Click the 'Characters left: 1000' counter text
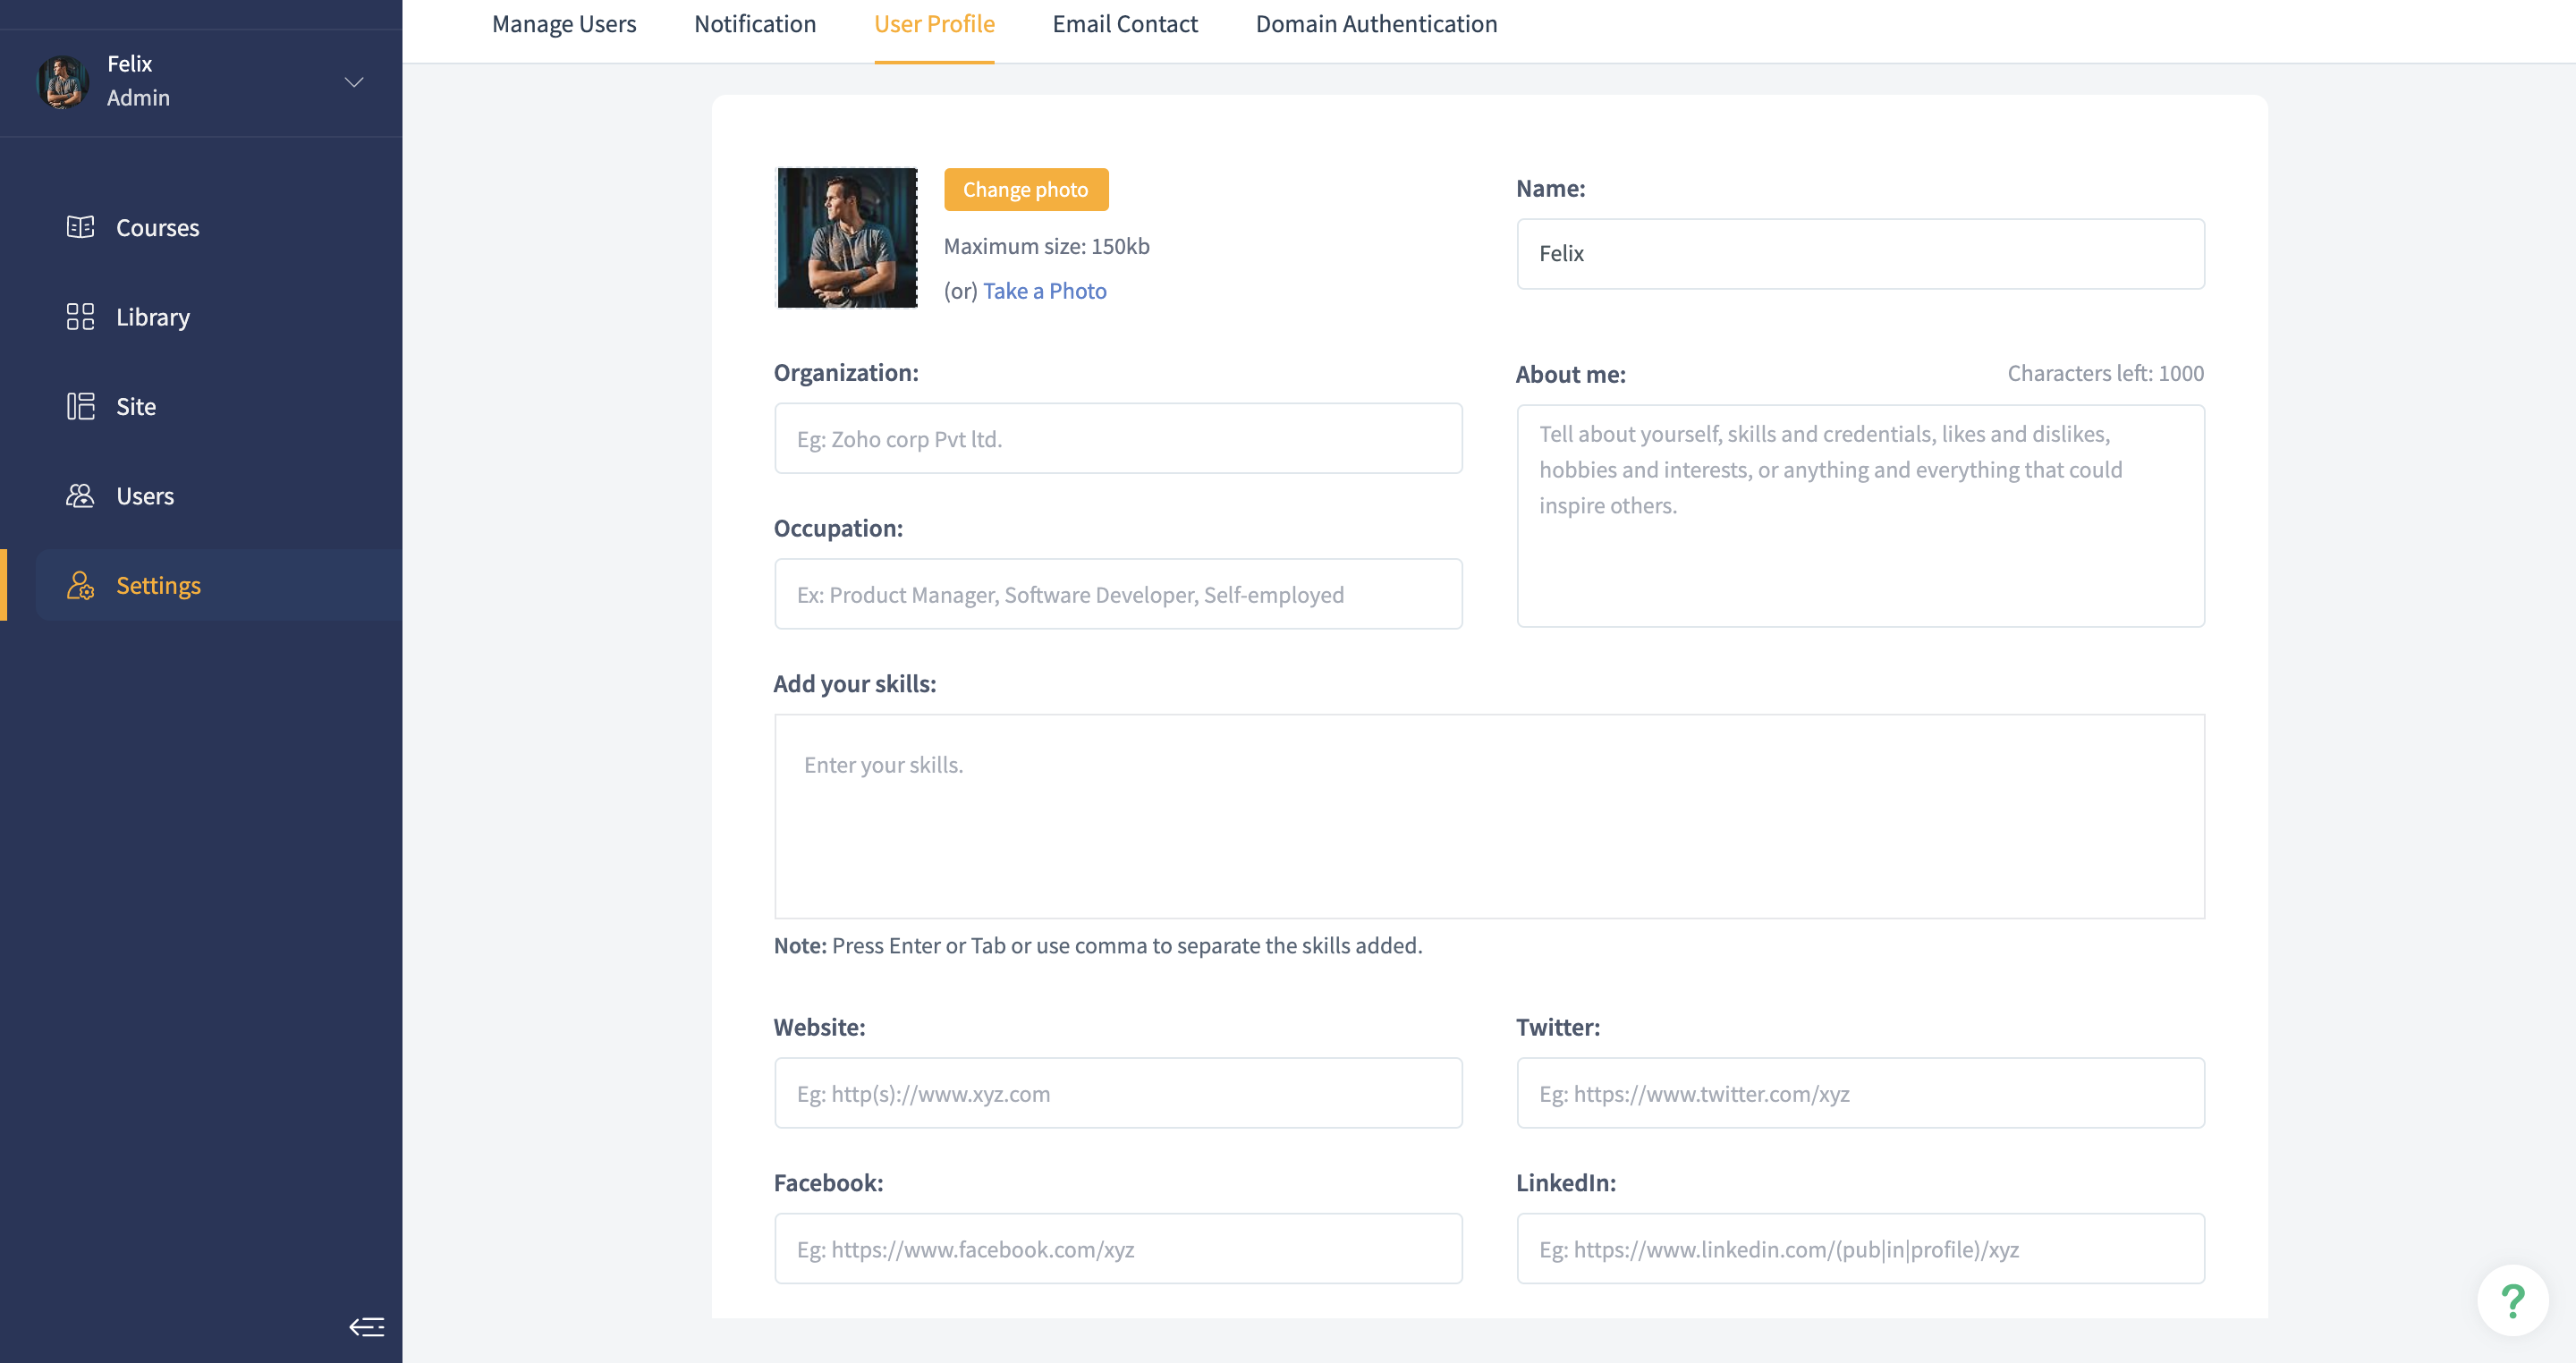 click(2105, 373)
